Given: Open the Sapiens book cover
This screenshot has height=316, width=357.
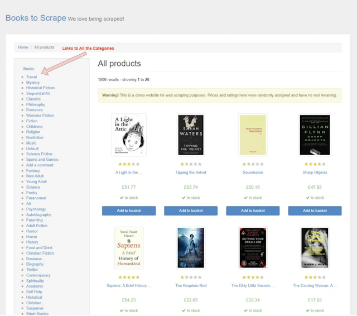Looking at the screenshot, I should pyautogui.click(x=129, y=248).
